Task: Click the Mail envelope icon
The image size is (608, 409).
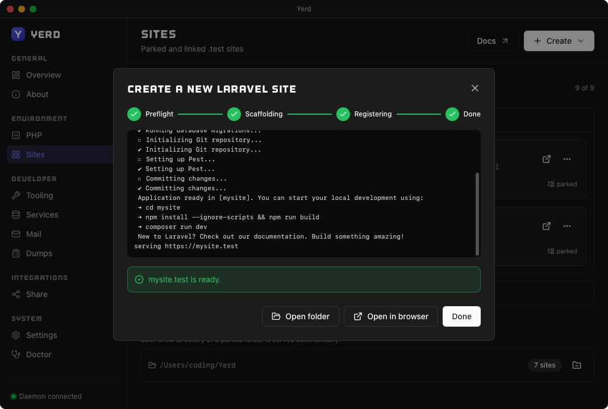Action: click(x=16, y=234)
